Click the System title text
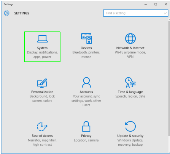Screen dimensions: 170x154 coord(42,48)
